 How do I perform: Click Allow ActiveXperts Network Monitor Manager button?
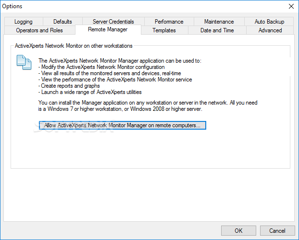[x=123, y=125]
